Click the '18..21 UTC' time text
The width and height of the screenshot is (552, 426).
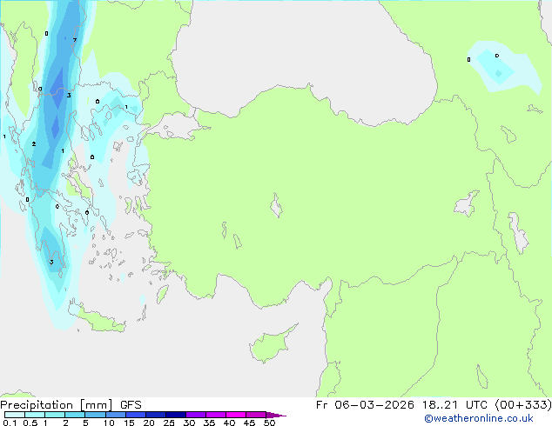tap(454, 405)
